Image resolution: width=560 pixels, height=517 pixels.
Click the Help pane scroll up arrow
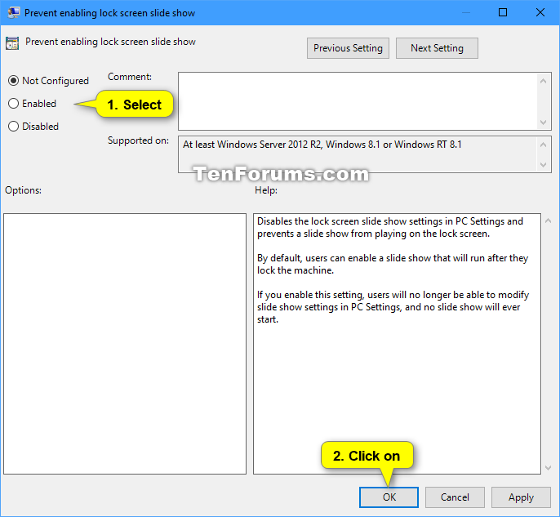coord(549,221)
